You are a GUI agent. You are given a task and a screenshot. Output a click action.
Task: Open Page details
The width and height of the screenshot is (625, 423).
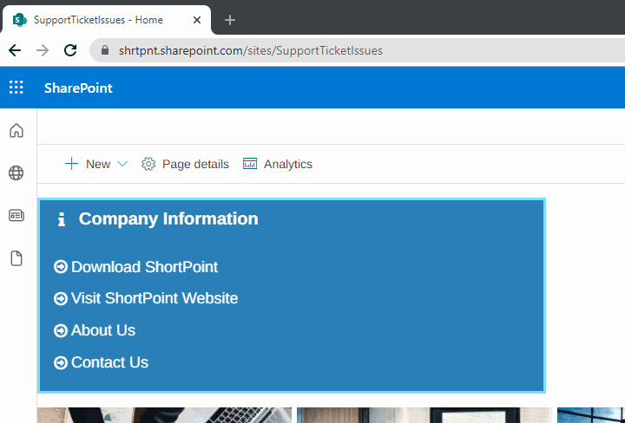click(x=185, y=164)
